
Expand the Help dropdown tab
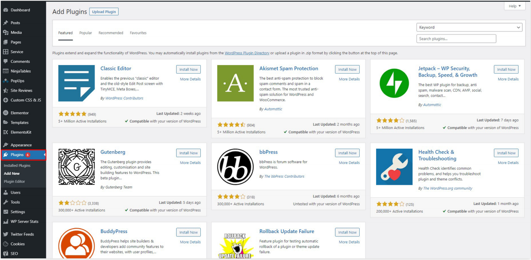(515, 6)
